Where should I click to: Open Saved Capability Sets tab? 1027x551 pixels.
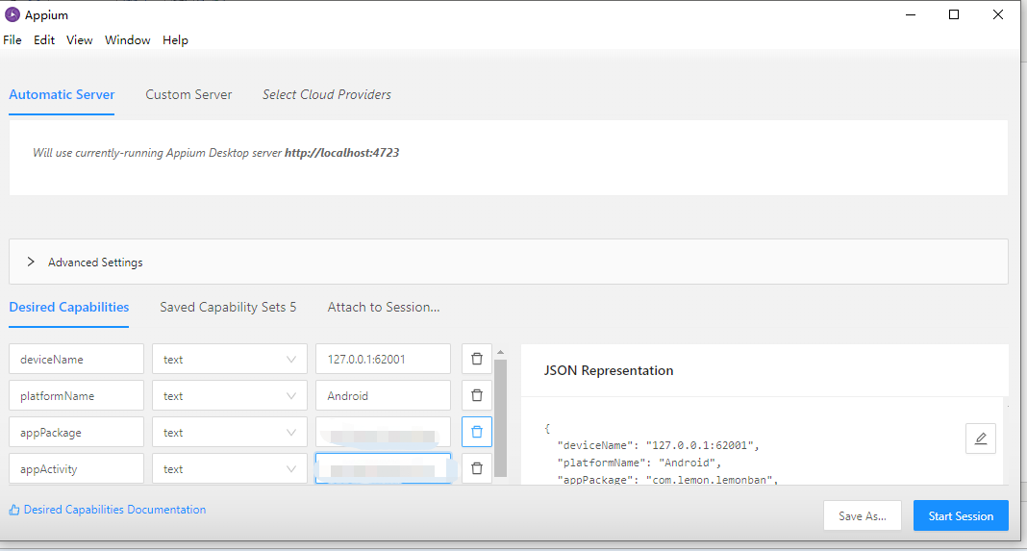pos(228,307)
